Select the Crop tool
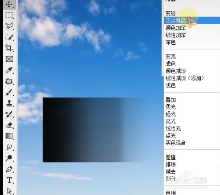220x195 pixels. pos(9,48)
